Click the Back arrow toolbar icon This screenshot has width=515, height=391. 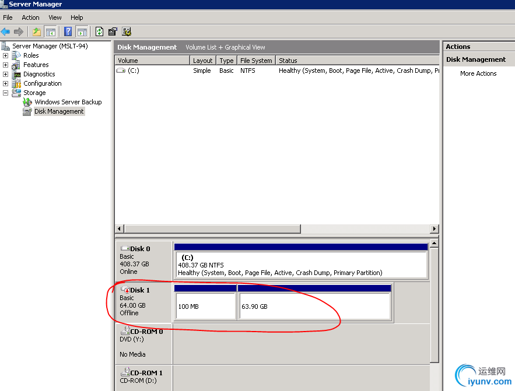point(6,32)
